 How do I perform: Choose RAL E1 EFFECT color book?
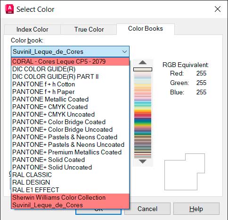[70, 190]
